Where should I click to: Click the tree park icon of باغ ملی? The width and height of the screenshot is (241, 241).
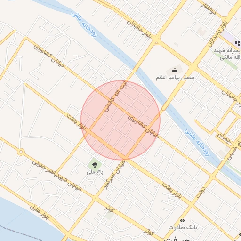click(x=95, y=165)
